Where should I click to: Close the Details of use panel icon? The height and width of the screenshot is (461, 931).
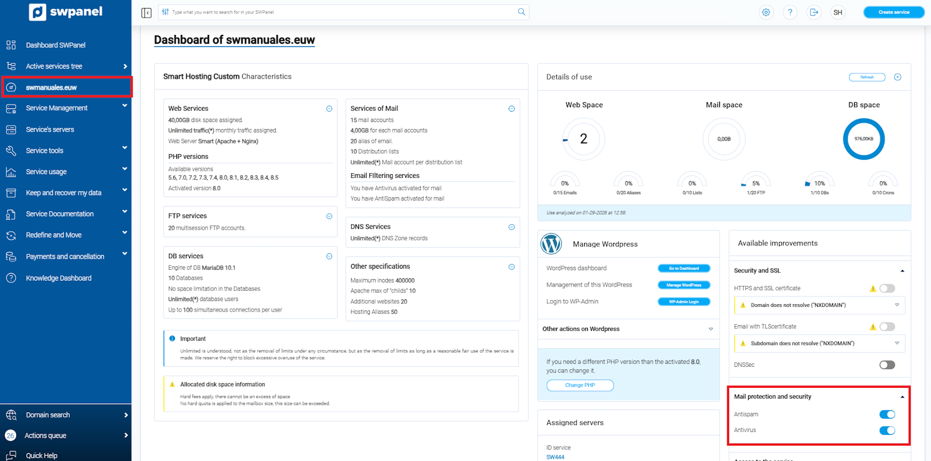point(898,77)
